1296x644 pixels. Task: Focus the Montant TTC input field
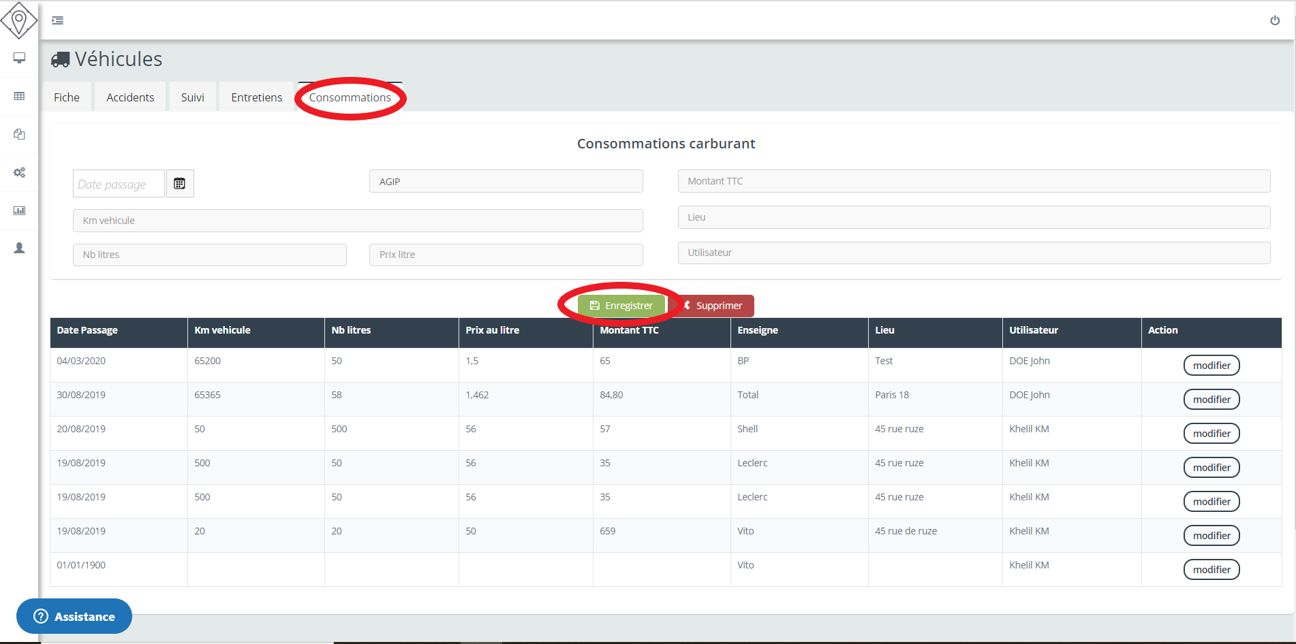973,181
